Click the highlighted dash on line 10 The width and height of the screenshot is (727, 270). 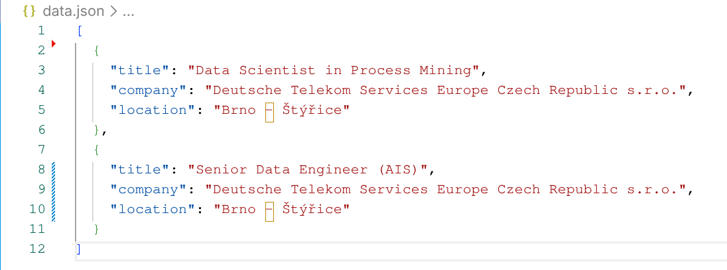point(269,209)
